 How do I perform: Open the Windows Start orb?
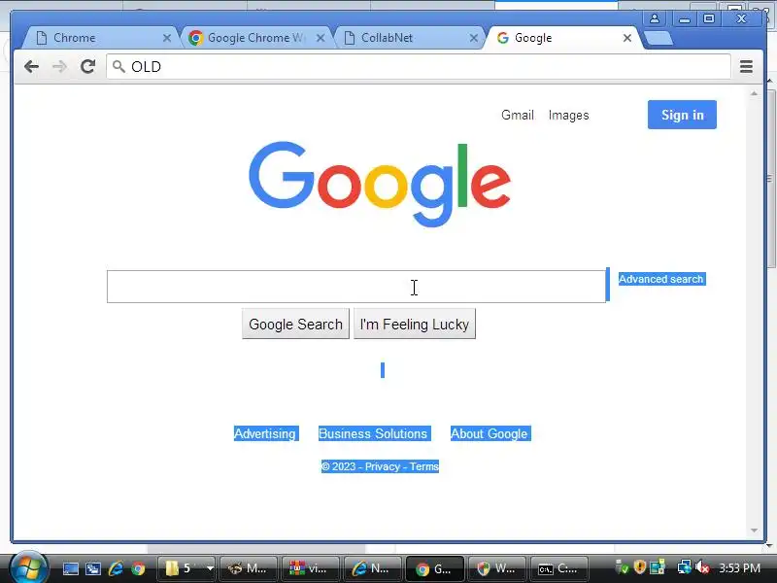point(28,568)
